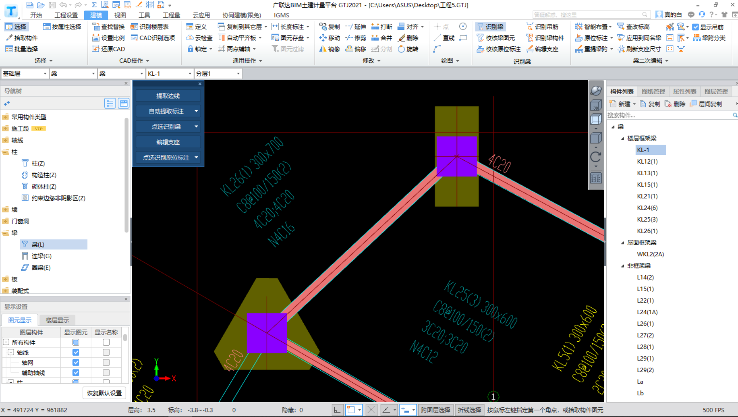
Task: Switch to the 属性列表 tab
Action: [684, 92]
